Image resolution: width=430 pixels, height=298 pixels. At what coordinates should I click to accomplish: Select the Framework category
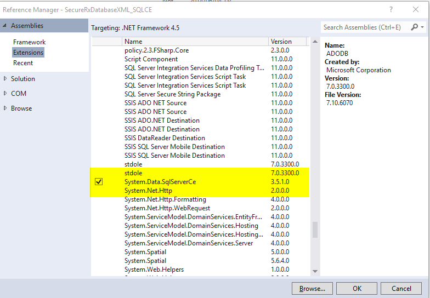pyautogui.click(x=30, y=42)
